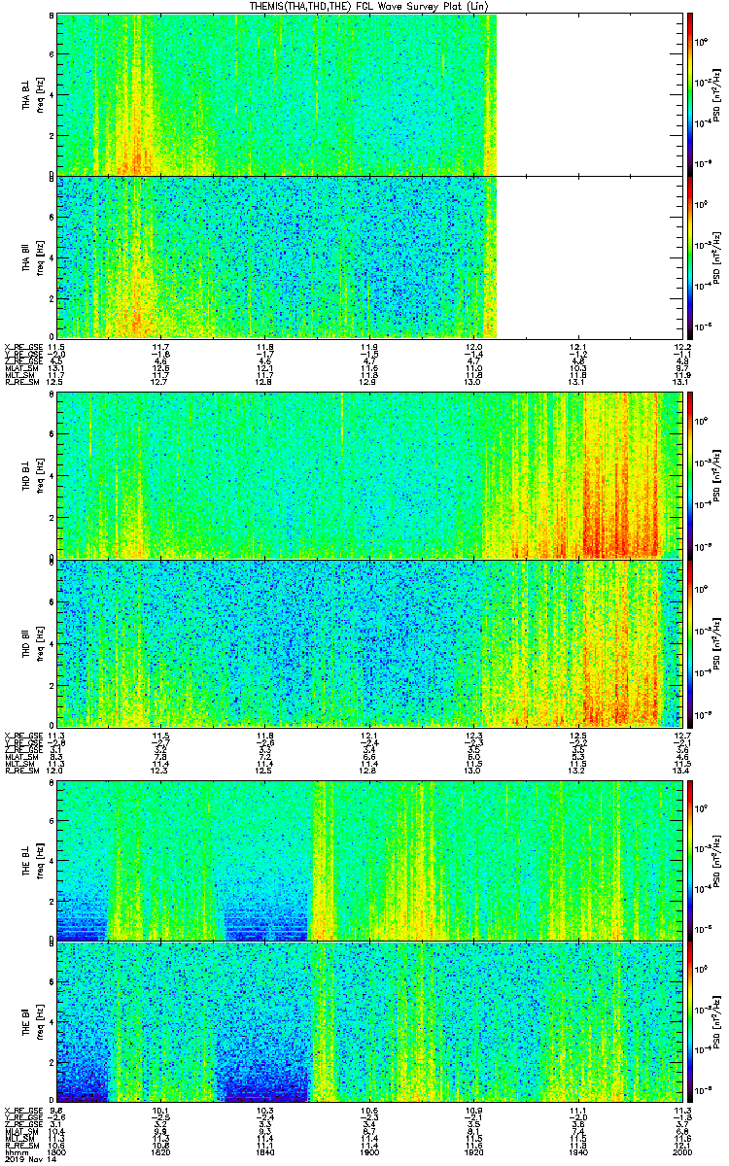Click the 'THD B∥ freq [Hz]' axis label
The image size is (729, 1166).
(32, 642)
